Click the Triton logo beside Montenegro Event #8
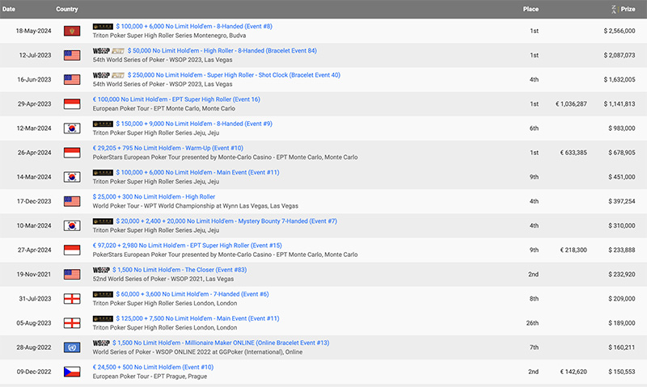This screenshot has width=647, height=387. coord(104,27)
